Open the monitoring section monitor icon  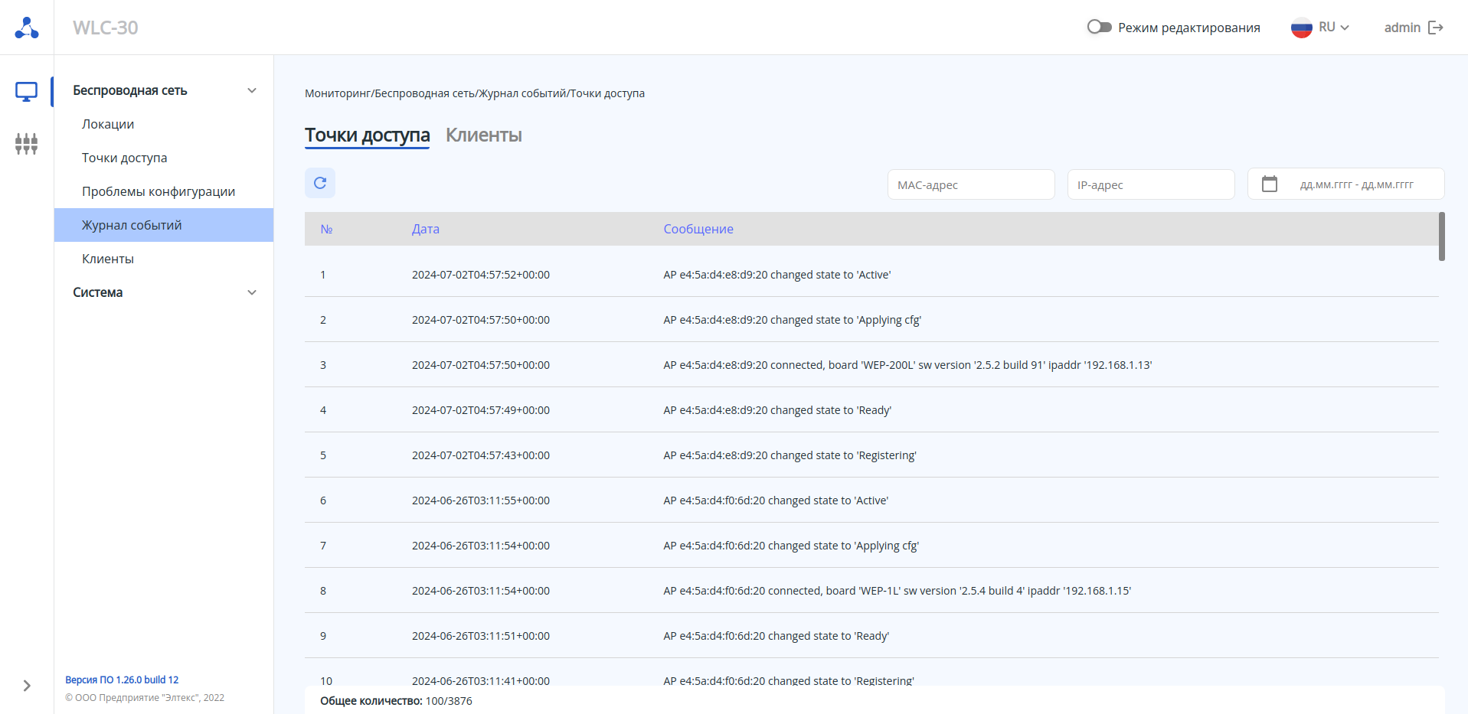[27, 92]
